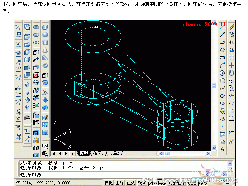The width and height of the screenshot is (248, 186).
Task: Toggle 极轴 polar tracking
Action: tap(142, 183)
